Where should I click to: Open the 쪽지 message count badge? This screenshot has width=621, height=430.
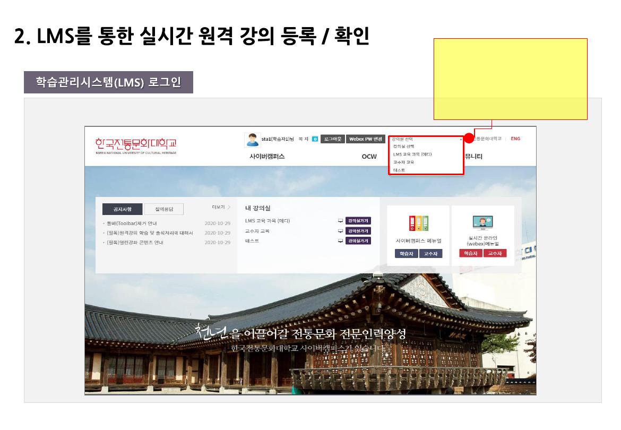coord(315,139)
